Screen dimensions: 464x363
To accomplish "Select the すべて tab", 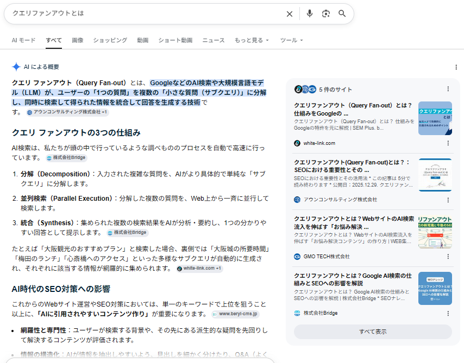I will pyautogui.click(x=54, y=40).
